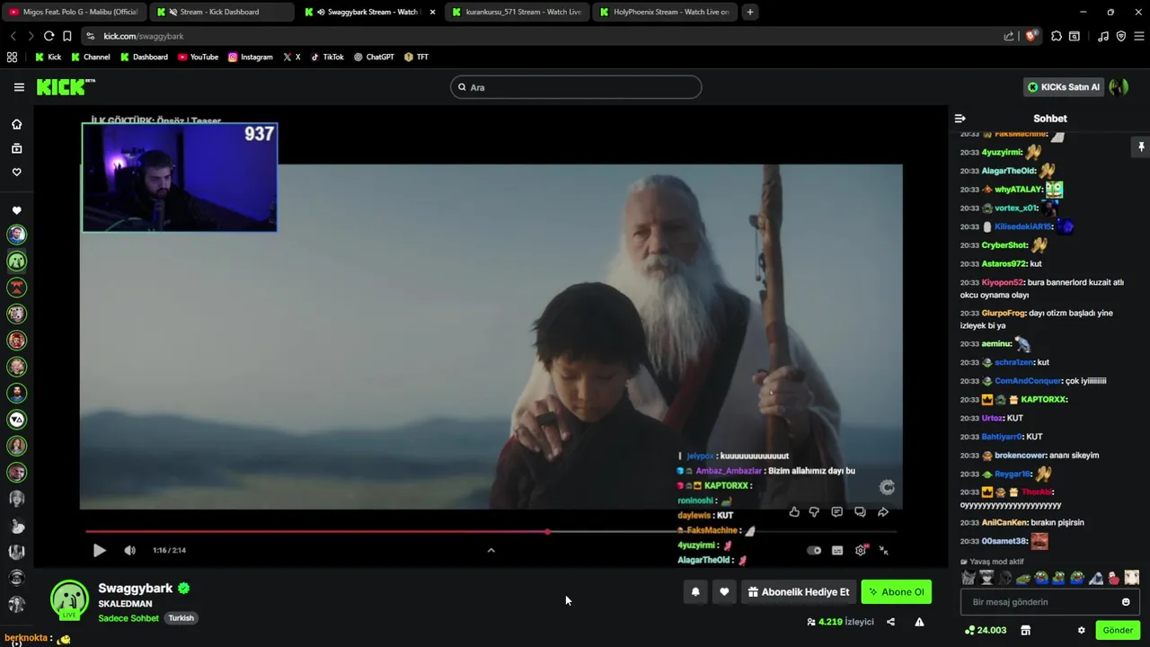Open the video player settings gear
This screenshot has width=1150, height=647.
click(x=861, y=551)
